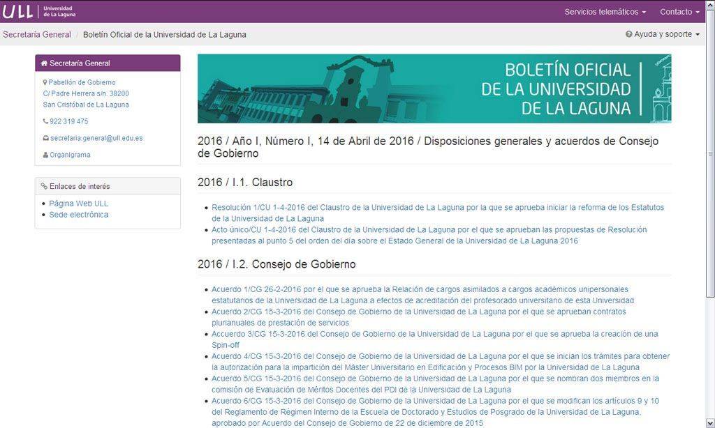Open Acuerdo 2/CG on contratos plurianuales
This screenshot has width=715, height=428.
[x=418, y=312]
